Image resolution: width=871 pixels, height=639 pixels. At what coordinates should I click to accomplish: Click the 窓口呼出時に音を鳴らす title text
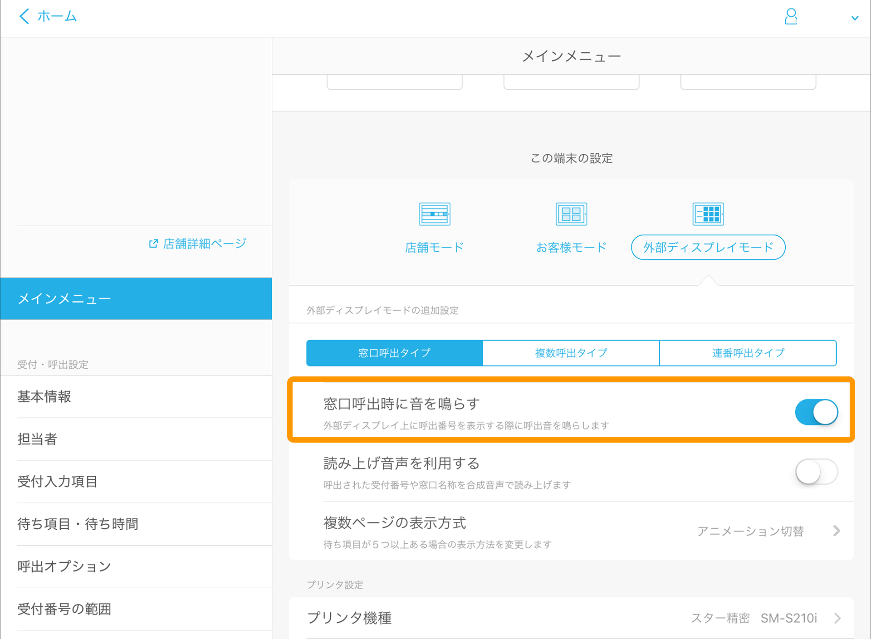pyautogui.click(x=401, y=404)
